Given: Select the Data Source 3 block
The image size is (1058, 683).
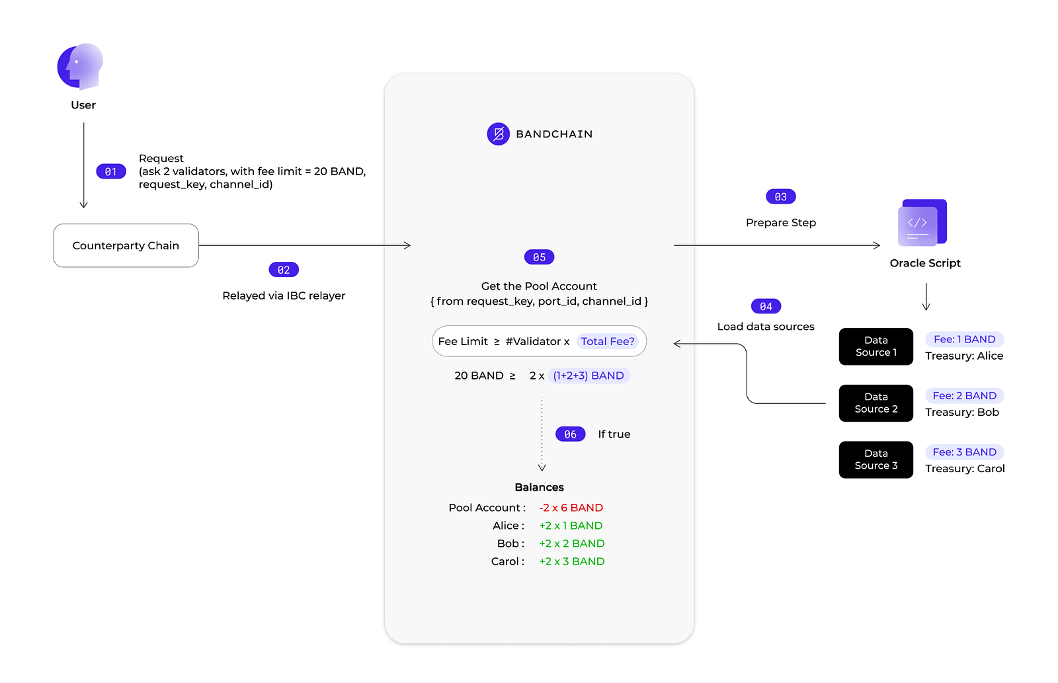Looking at the screenshot, I should pyautogui.click(x=876, y=460).
